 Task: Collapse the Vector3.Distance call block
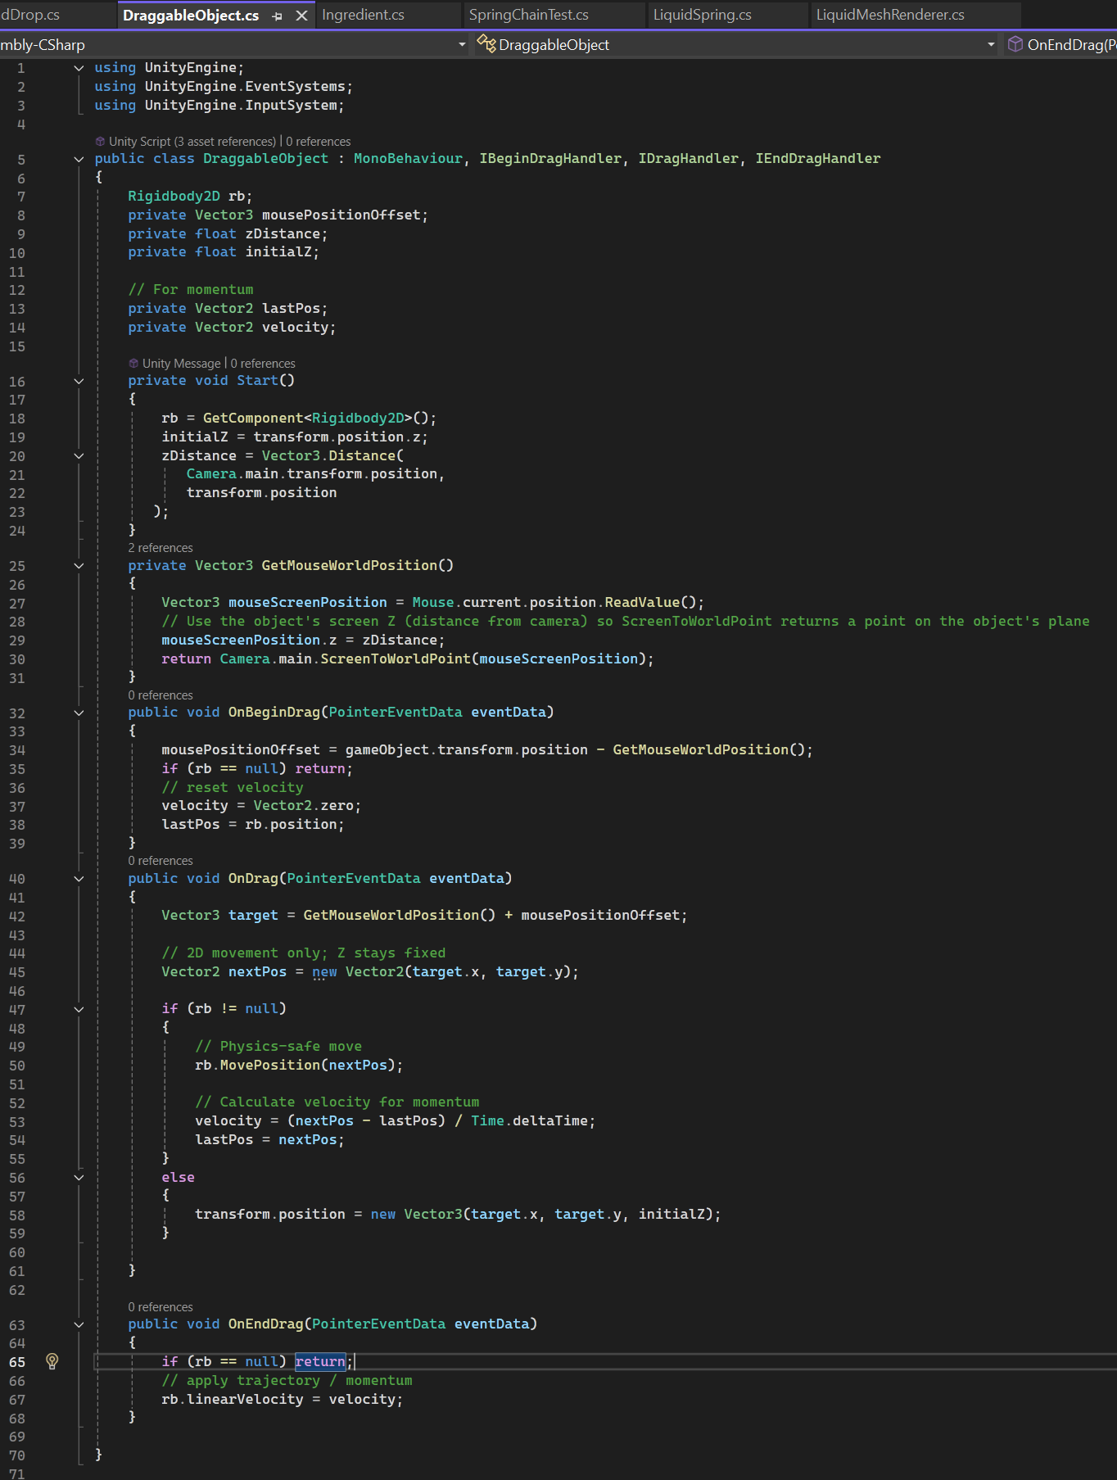pyautogui.click(x=79, y=455)
